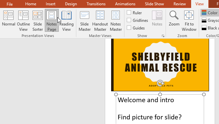Open Outline View
Image resolution: width=219 pixels, height=124 pixels.
pos(23,21)
